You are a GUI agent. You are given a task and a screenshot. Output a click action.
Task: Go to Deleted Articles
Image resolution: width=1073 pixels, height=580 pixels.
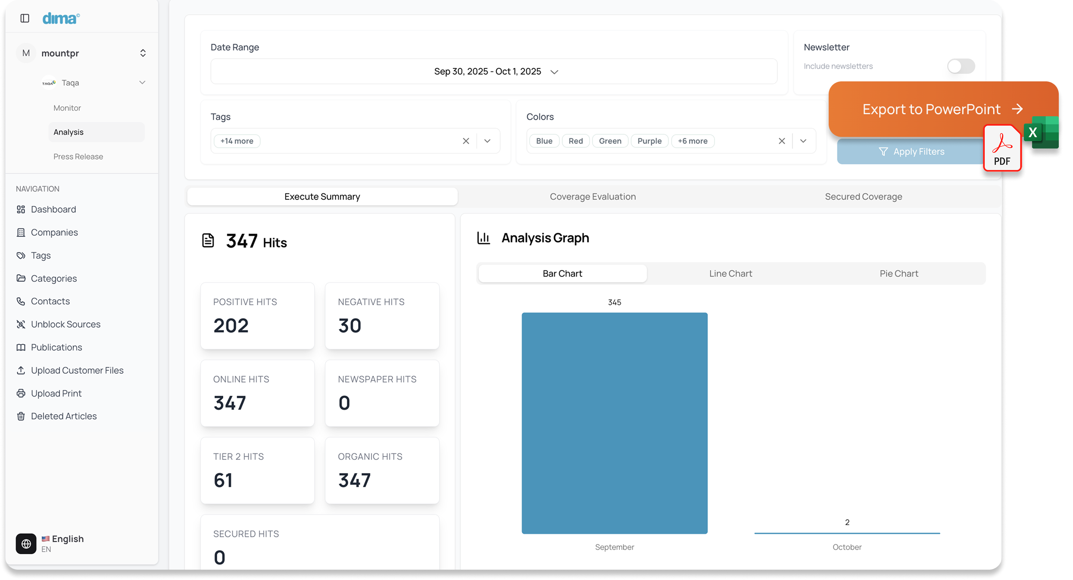click(x=63, y=416)
